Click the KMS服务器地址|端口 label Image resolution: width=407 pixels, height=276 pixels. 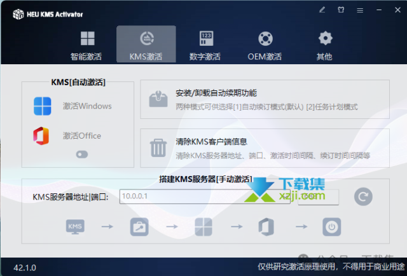[71, 197]
